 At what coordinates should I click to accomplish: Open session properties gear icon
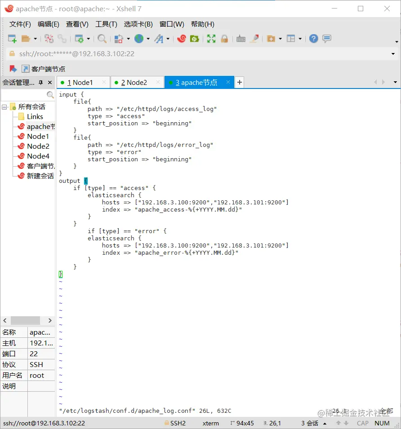[79, 39]
